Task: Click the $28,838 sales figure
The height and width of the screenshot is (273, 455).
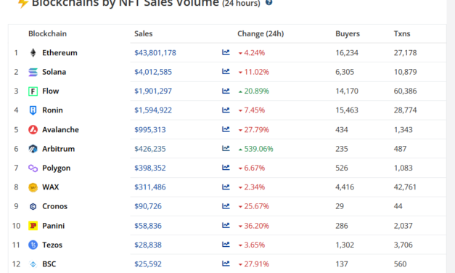Action: [148, 245]
